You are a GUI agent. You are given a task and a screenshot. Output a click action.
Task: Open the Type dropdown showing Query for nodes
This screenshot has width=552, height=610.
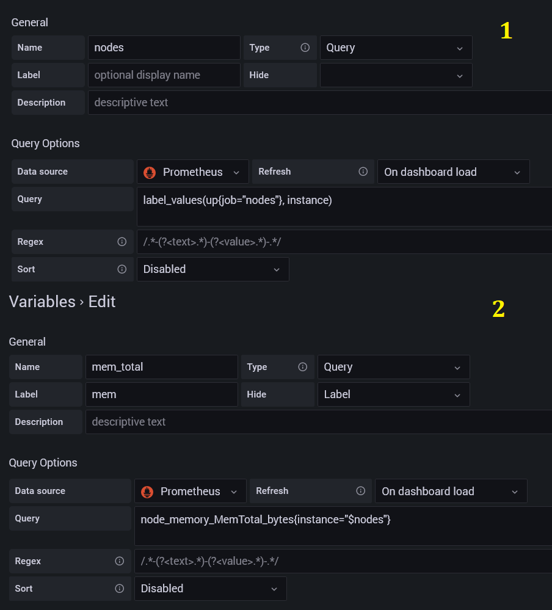[396, 47]
